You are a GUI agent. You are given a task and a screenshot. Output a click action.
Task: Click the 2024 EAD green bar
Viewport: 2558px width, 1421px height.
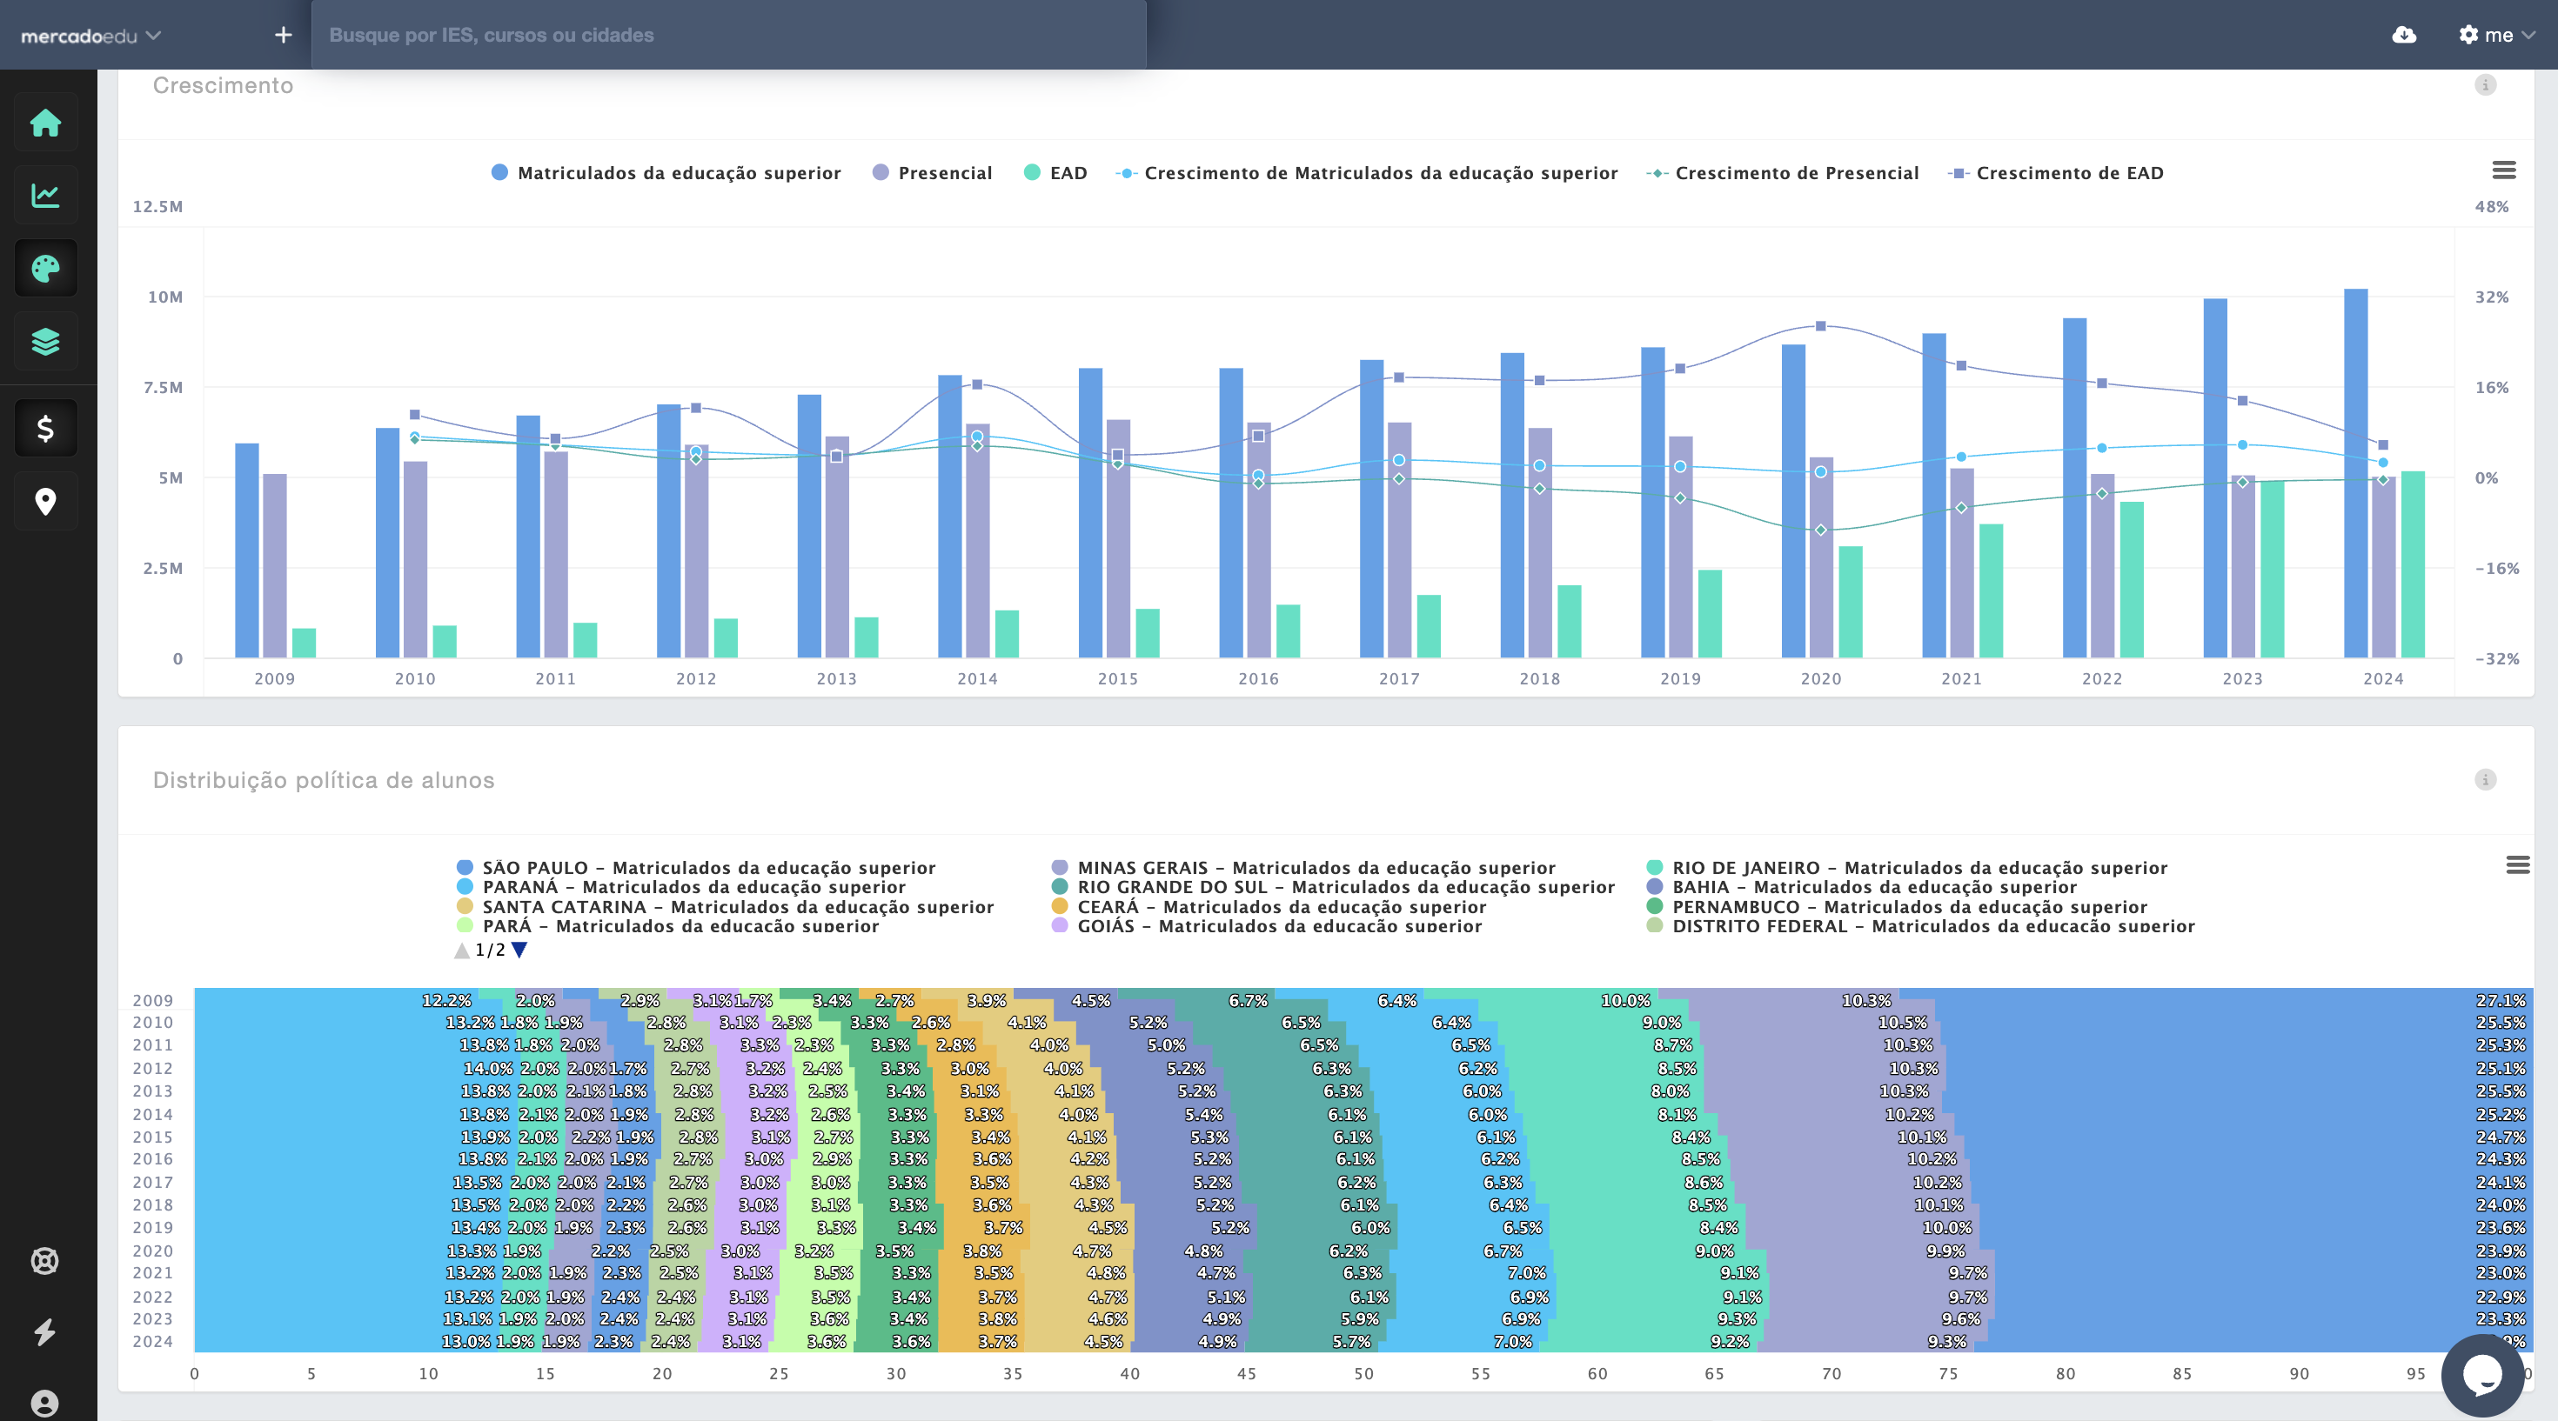coord(2413,564)
